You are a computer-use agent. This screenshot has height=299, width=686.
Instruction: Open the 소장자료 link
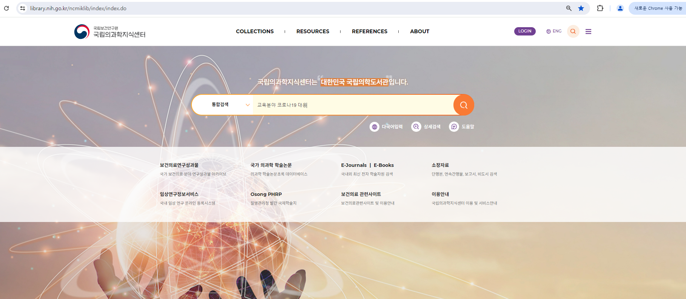(440, 165)
